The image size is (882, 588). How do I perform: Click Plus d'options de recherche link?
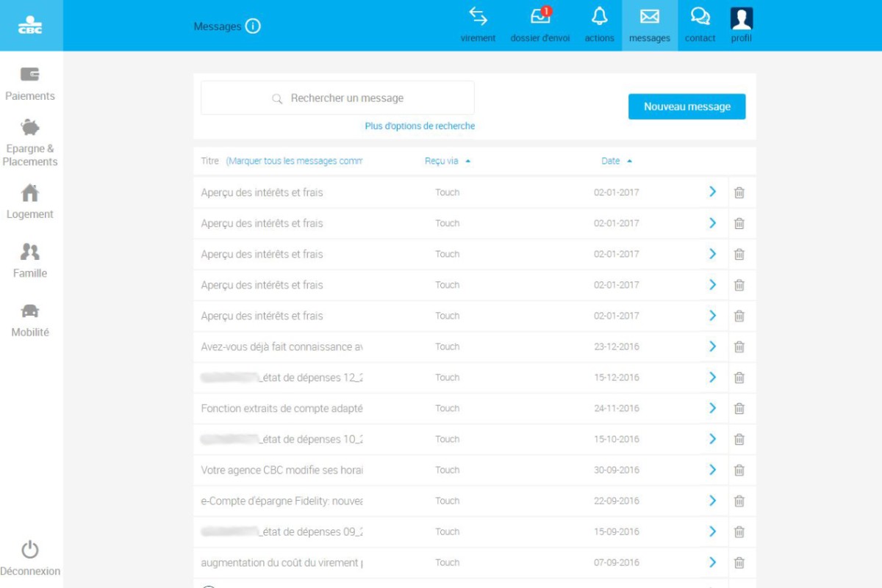point(420,126)
